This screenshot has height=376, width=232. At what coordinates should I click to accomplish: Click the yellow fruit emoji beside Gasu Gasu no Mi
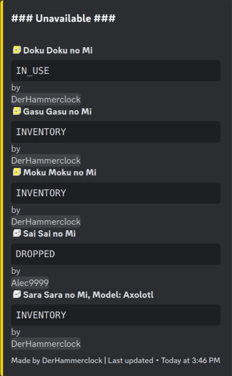(17, 111)
